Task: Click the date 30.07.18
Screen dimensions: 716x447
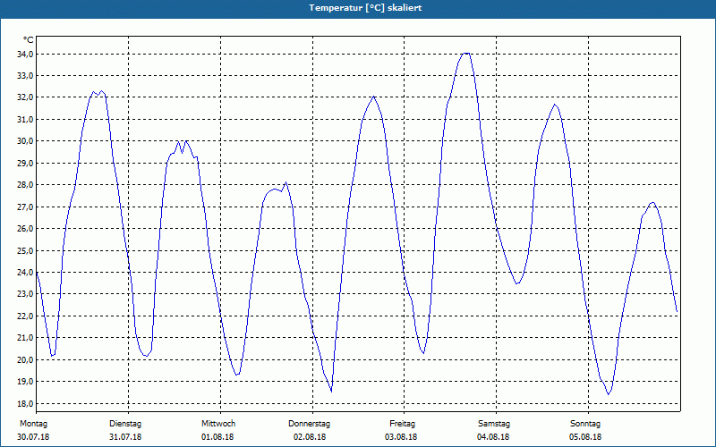Action: point(33,437)
